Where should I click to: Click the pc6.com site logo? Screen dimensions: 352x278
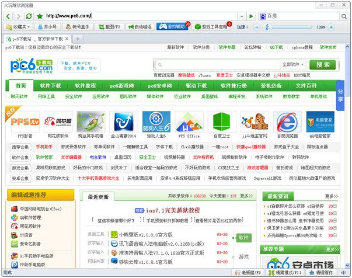(x=32, y=65)
